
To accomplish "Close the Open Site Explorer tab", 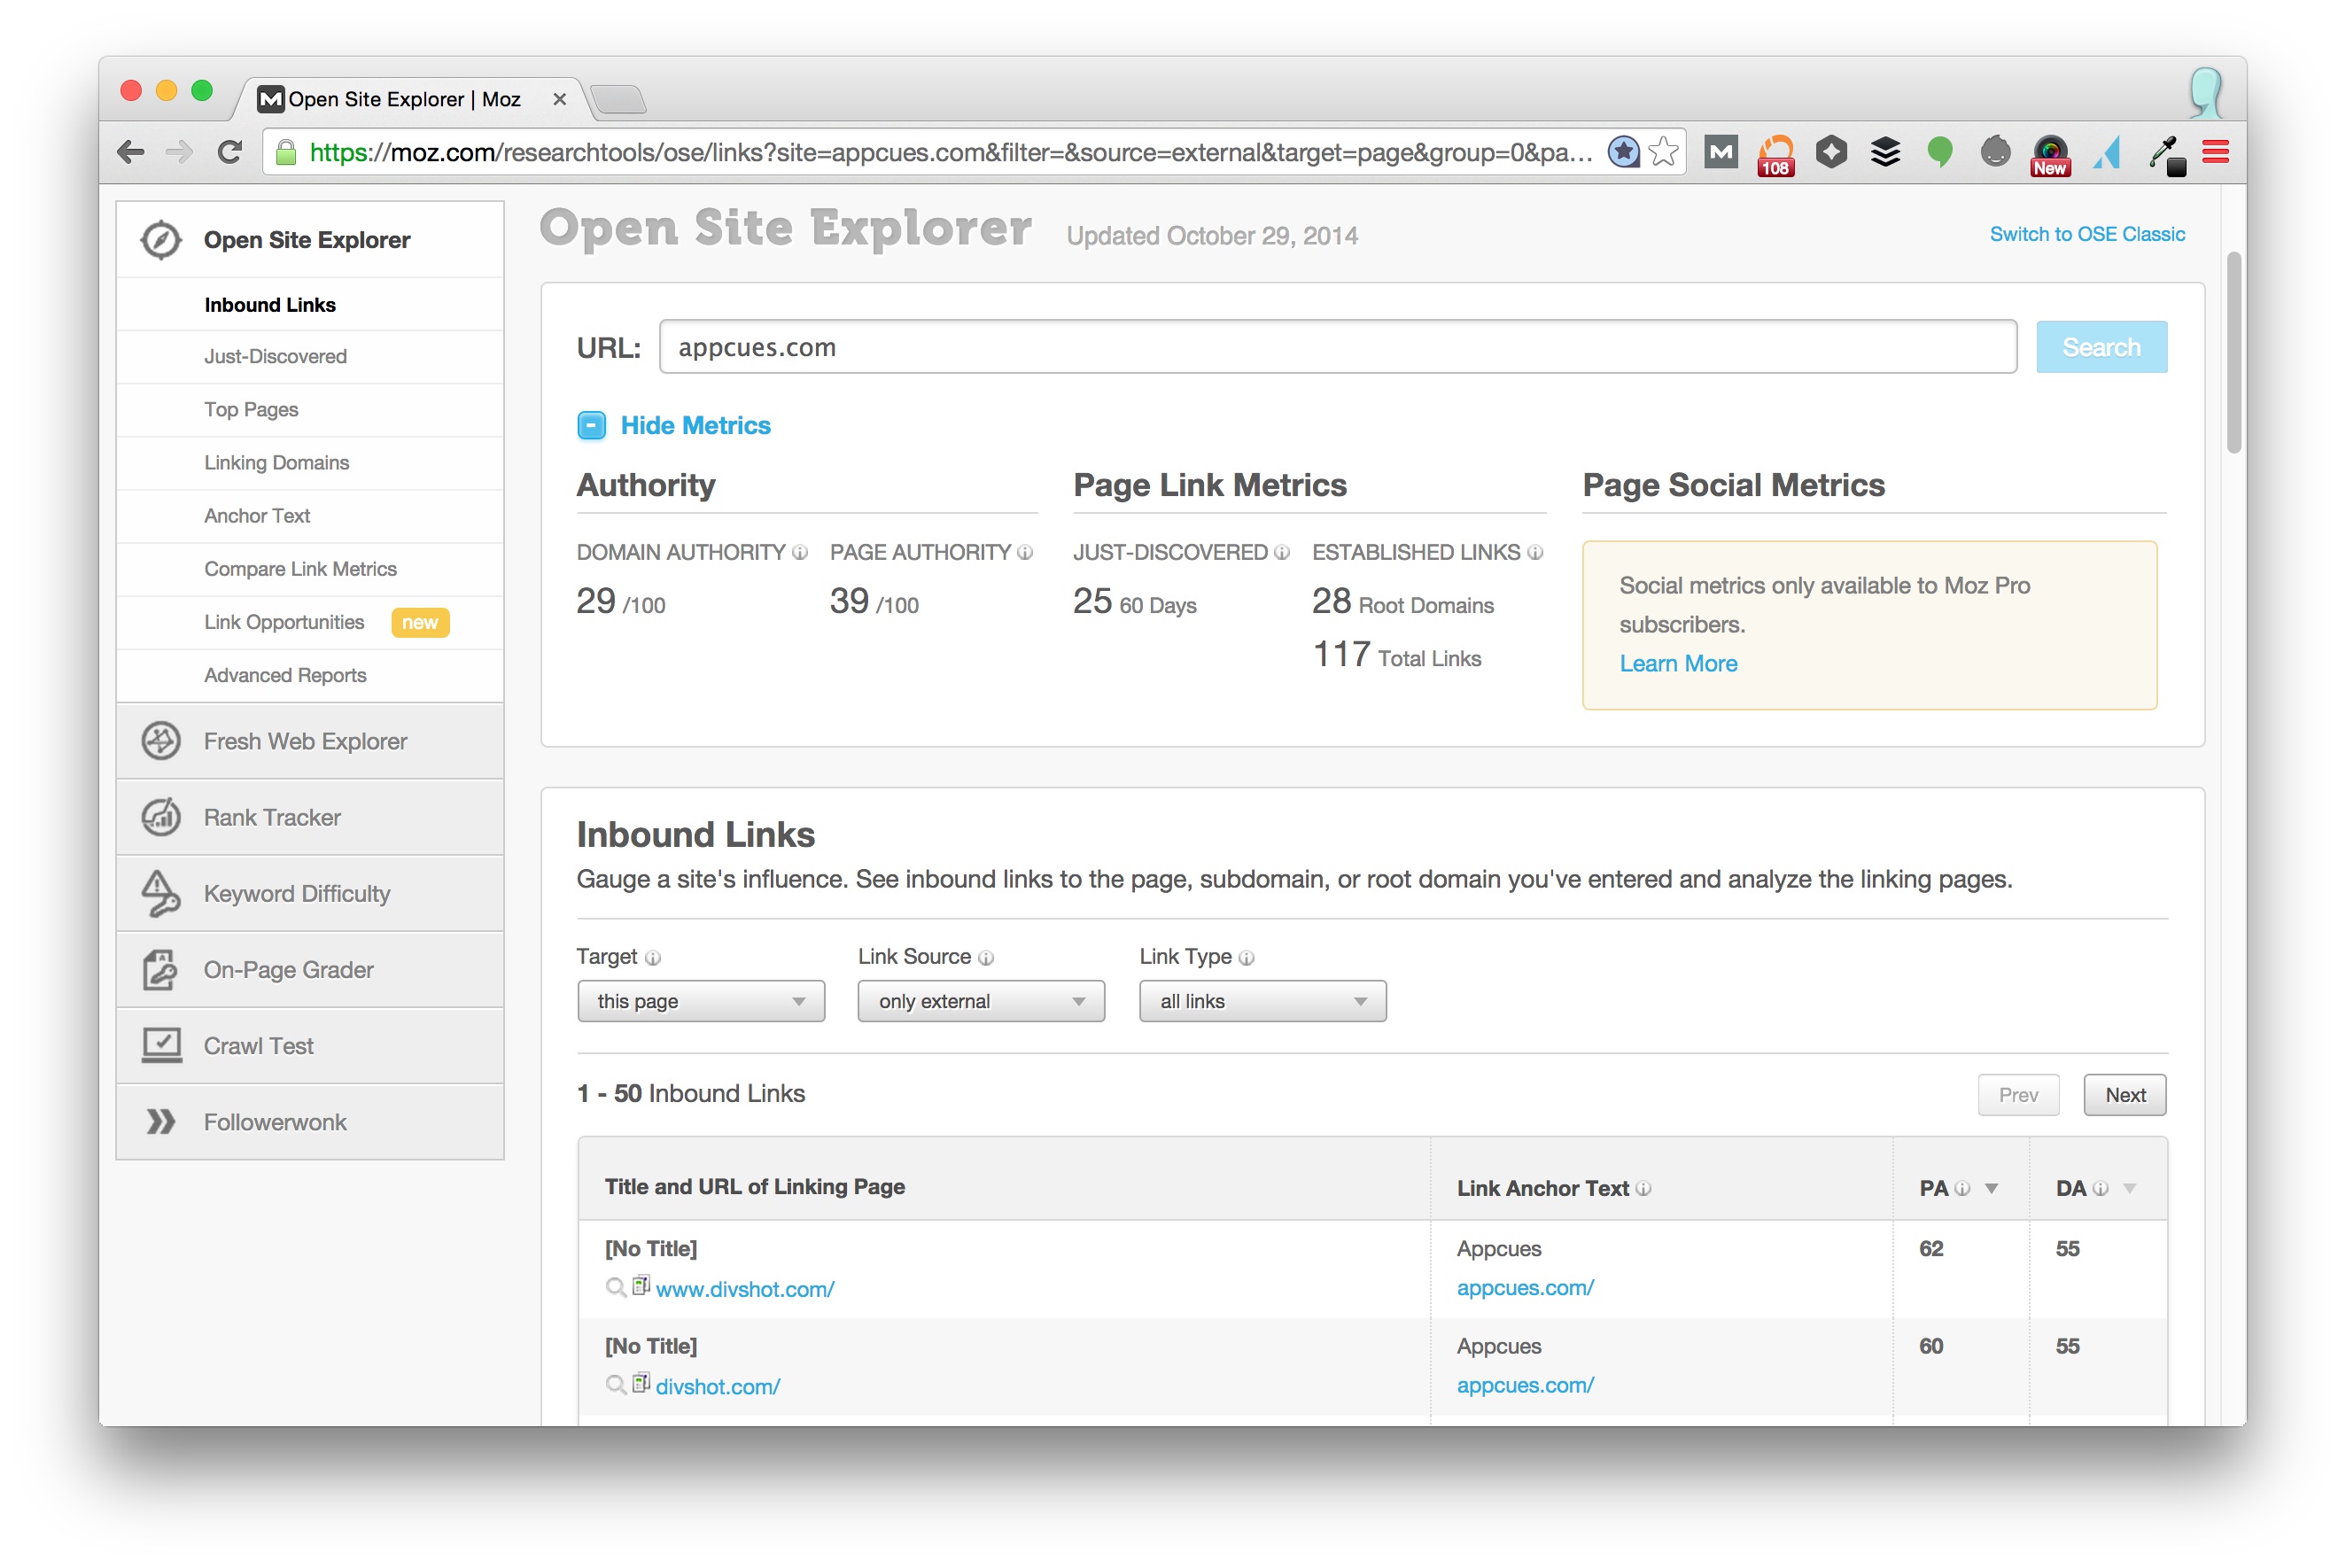I will coord(560,99).
